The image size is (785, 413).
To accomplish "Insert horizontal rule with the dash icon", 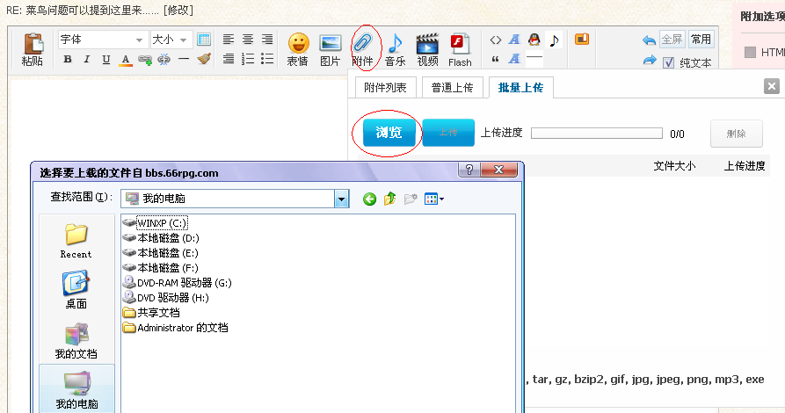I will click(x=184, y=60).
